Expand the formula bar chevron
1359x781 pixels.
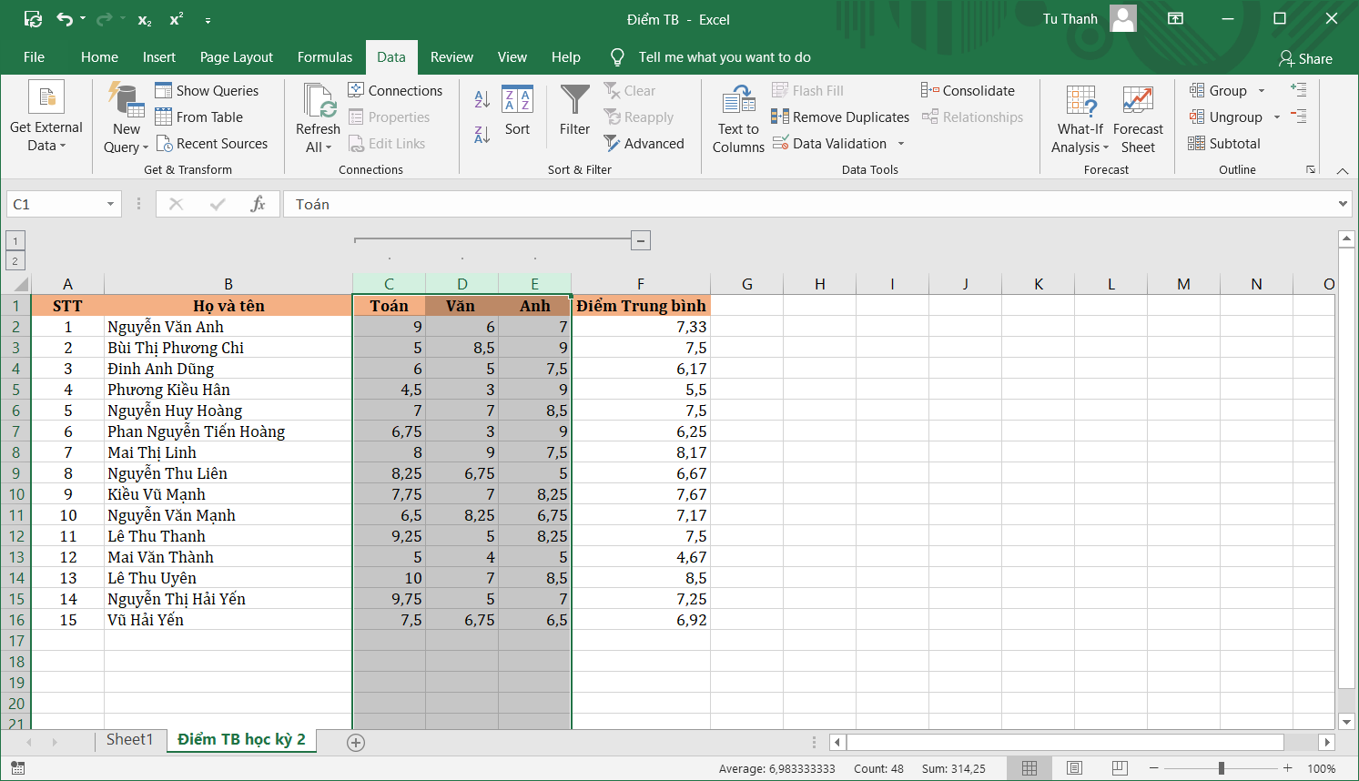(x=1343, y=204)
